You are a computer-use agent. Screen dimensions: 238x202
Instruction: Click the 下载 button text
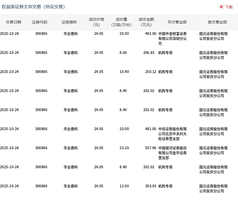point(229,7)
